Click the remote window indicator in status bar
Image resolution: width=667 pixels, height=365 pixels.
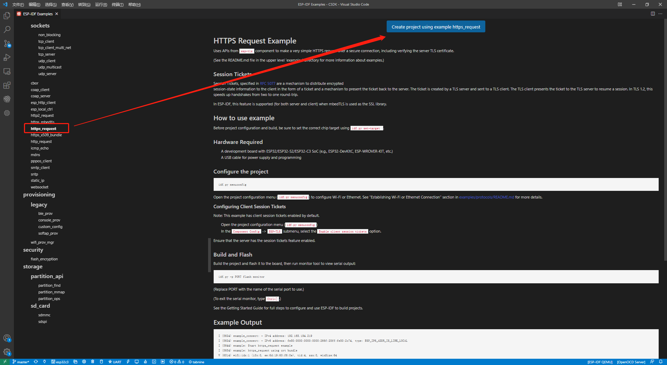5,362
